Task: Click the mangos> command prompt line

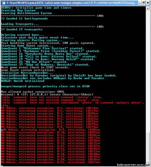Action: pyautogui.click(x=45, y=87)
